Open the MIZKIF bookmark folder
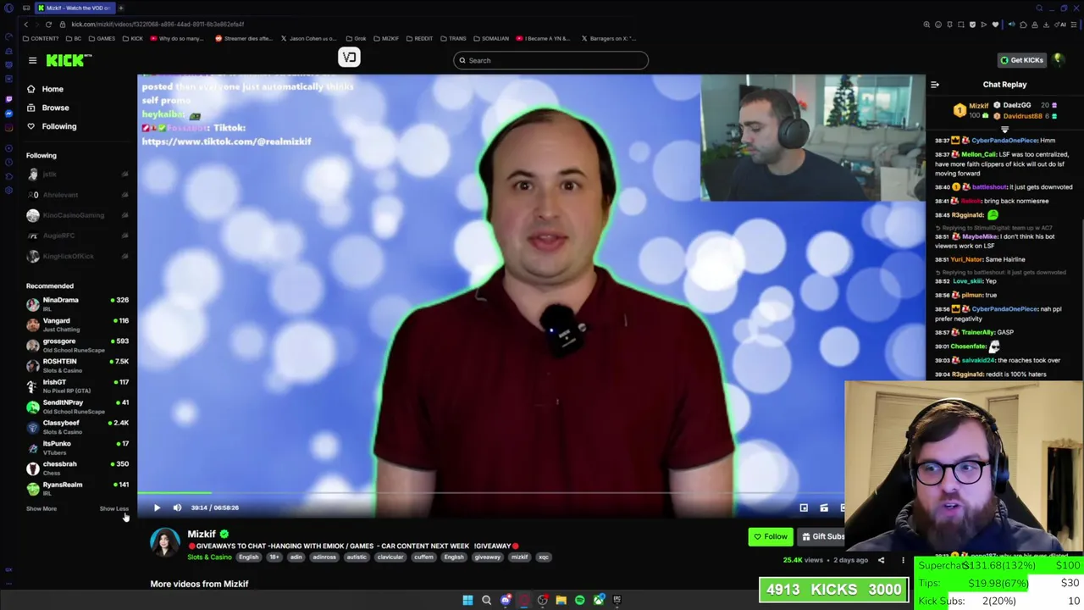The height and width of the screenshot is (610, 1084). [385, 38]
